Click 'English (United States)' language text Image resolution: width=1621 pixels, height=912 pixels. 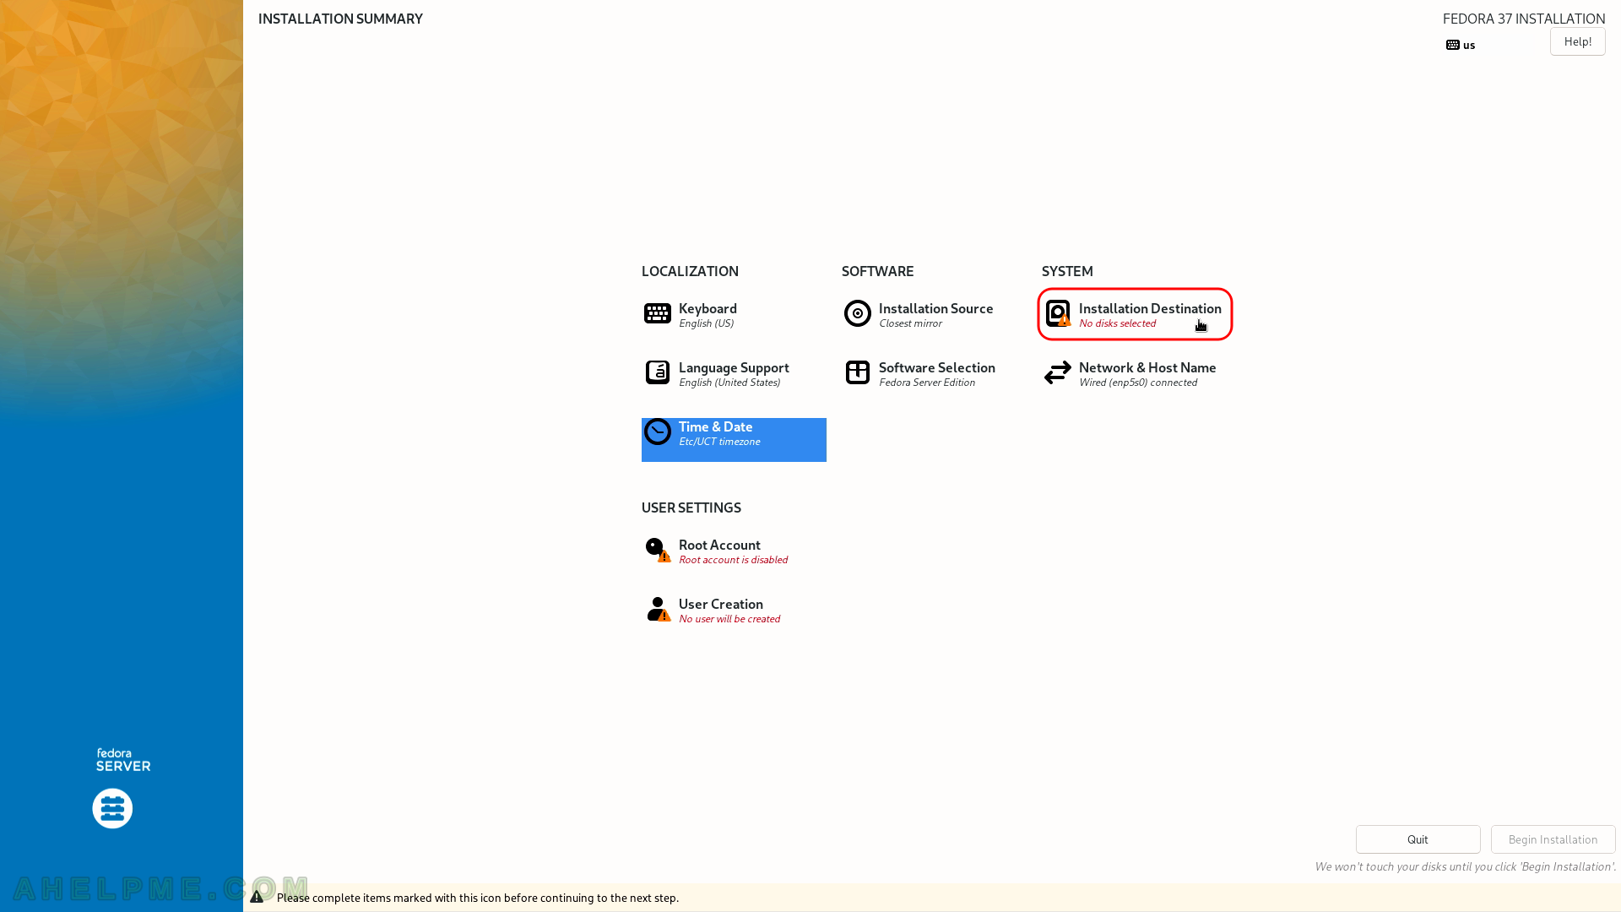[x=729, y=383]
